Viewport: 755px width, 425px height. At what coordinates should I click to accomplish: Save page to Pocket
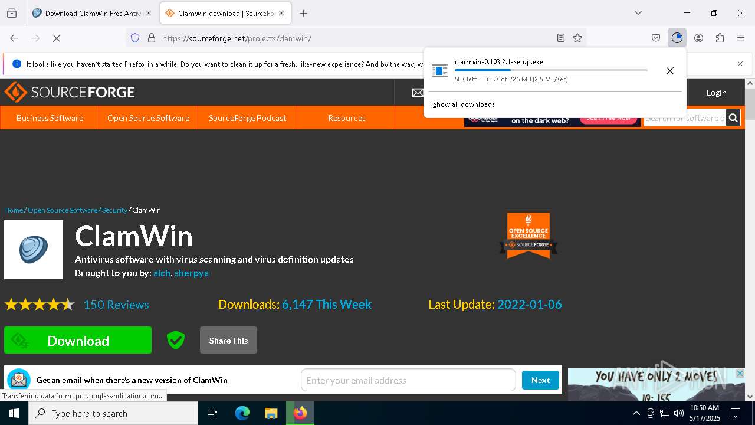pos(656,38)
